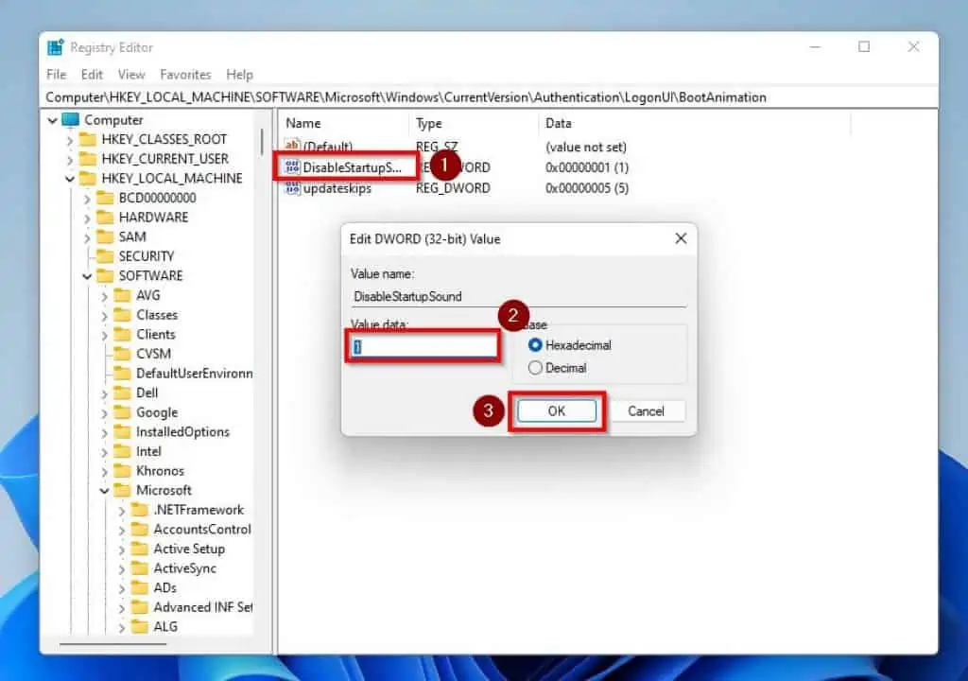Click the Value data input field
Image resolution: width=968 pixels, height=681 pixels.
point(423,347)
